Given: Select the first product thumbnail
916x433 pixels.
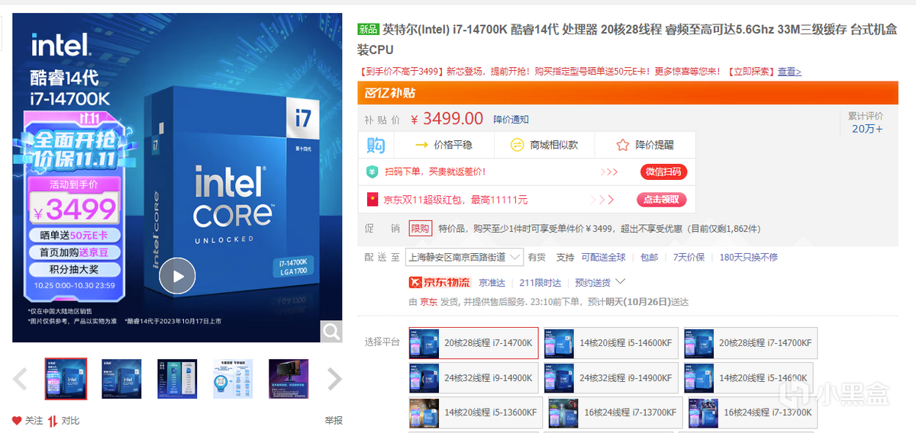Looking at the screenshot, I should 66,379.
